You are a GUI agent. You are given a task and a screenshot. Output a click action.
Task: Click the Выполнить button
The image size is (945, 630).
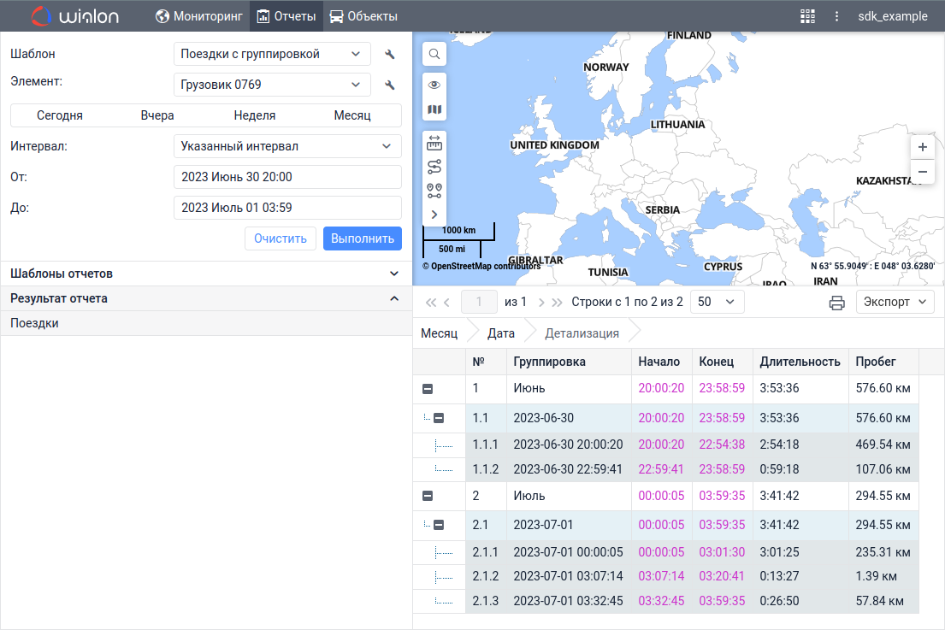tap(363, 238)
